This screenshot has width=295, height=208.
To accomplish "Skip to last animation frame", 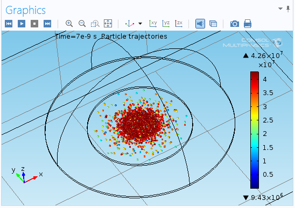I will (x=47, y=24).
